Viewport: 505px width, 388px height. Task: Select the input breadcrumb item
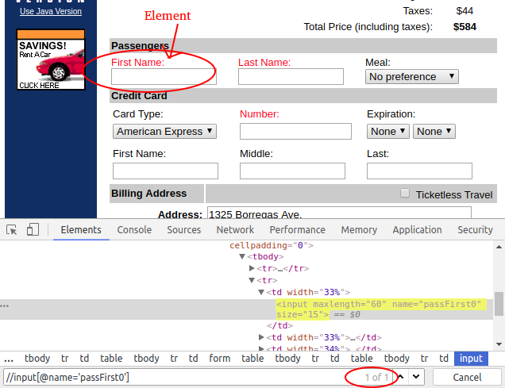(x=471, y=359)
